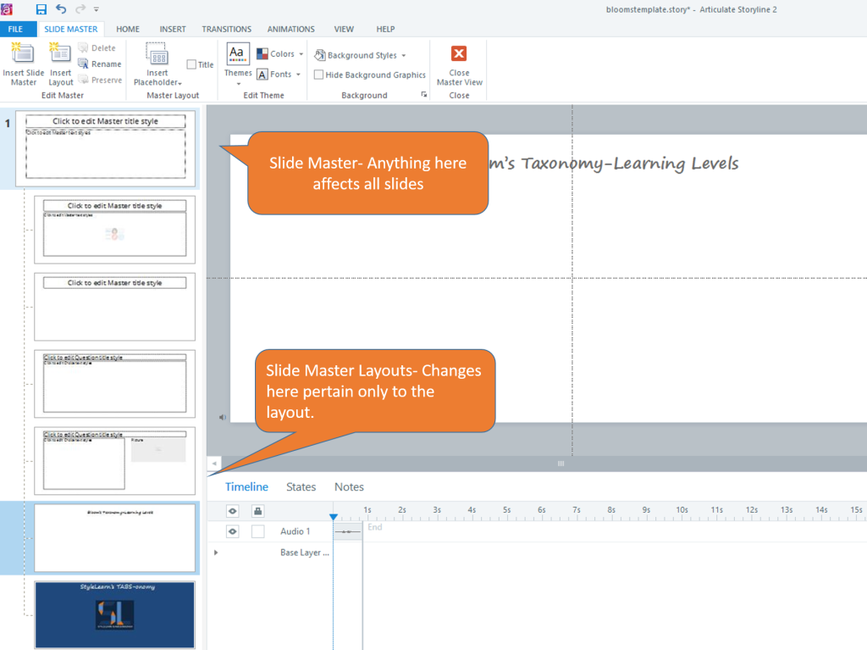Toggle the lock box for Audio 1

[x=257, y=531]
